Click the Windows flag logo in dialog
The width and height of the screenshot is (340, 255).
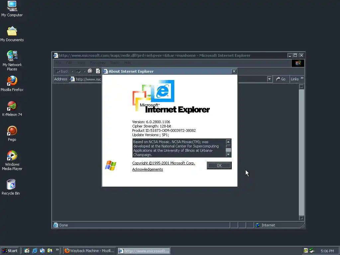click(x=111, y=166)
